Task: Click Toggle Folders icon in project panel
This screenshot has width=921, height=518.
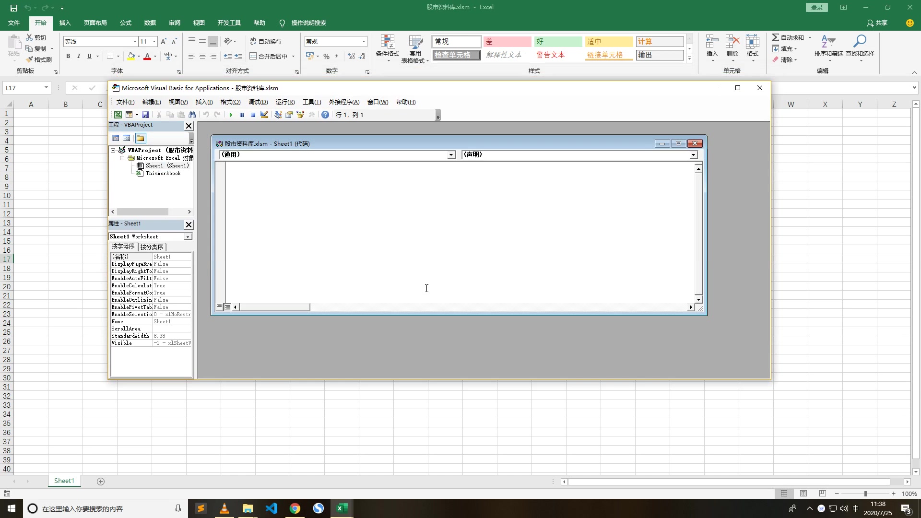Action: click(141, 138)
